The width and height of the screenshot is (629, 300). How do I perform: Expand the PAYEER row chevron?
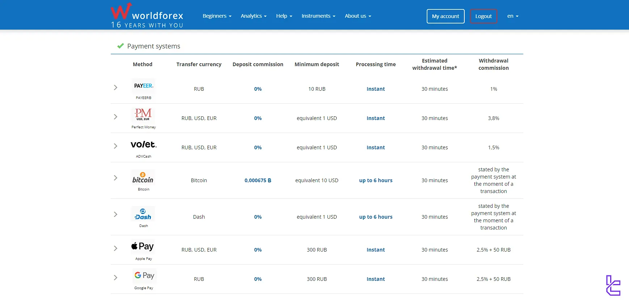pyautogui.click(x=115, y=87)
